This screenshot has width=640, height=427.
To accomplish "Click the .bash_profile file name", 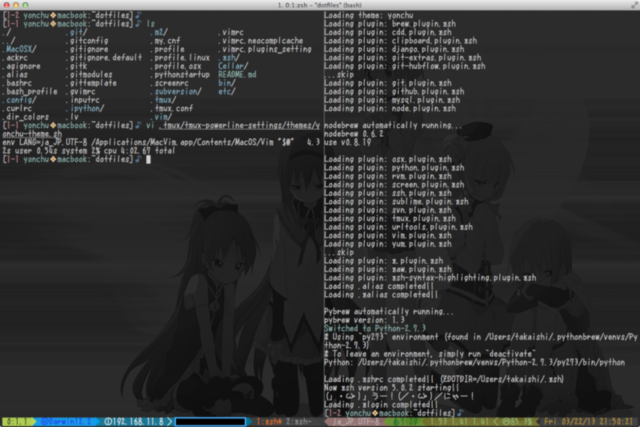I will click(x=30, y=91).
